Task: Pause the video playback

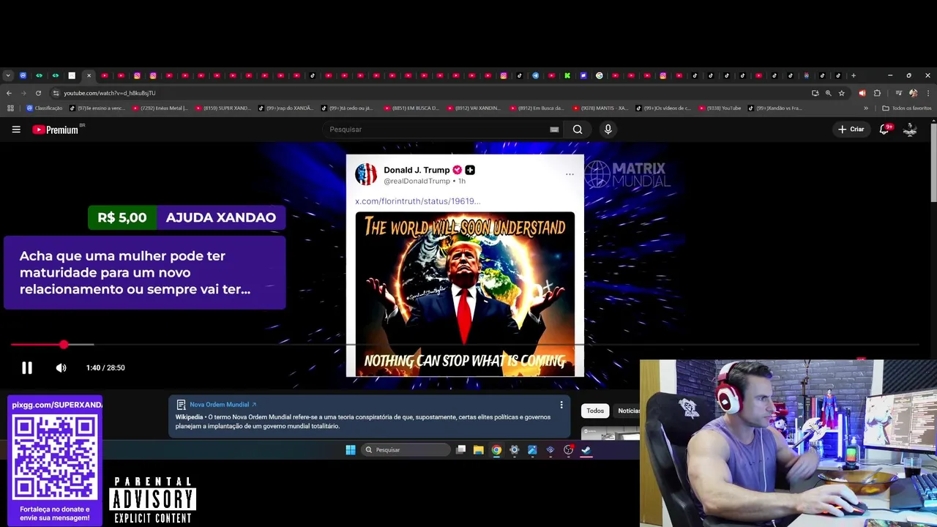Action: (27, 368)
